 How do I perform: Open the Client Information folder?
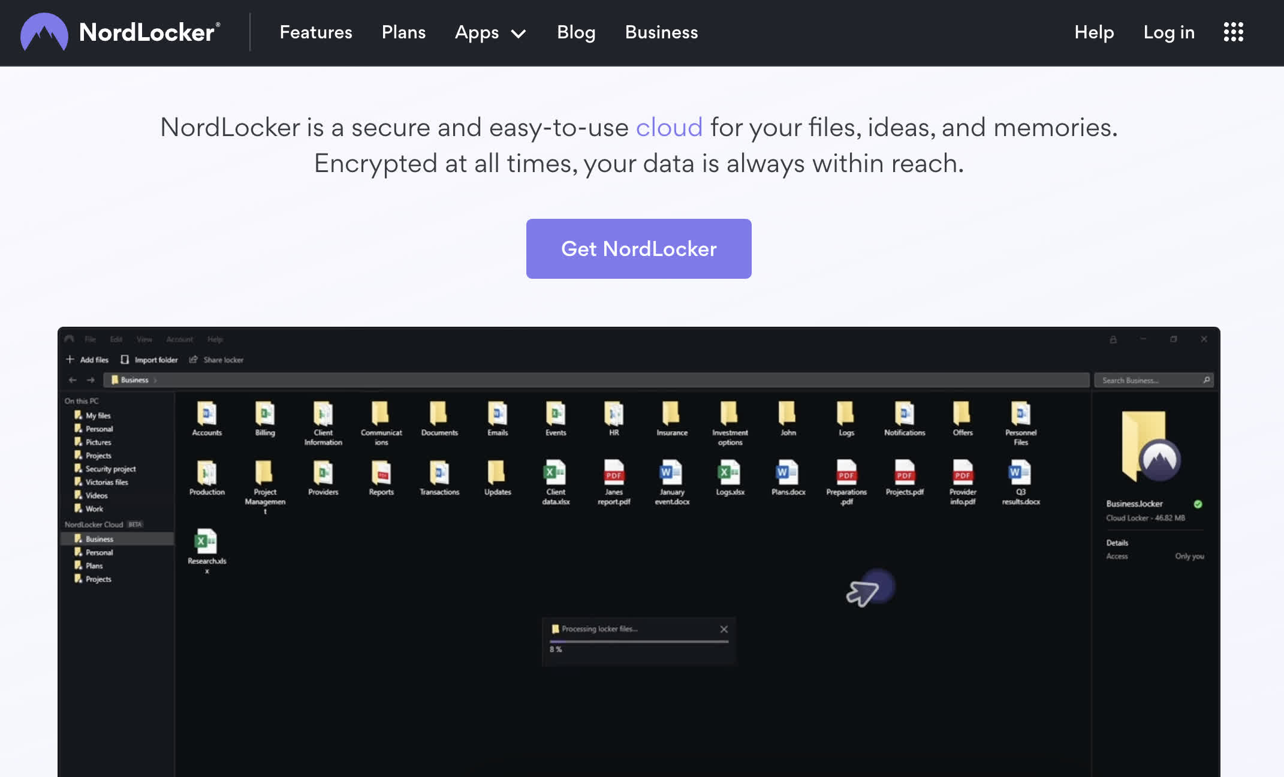[x=323, y=423]
